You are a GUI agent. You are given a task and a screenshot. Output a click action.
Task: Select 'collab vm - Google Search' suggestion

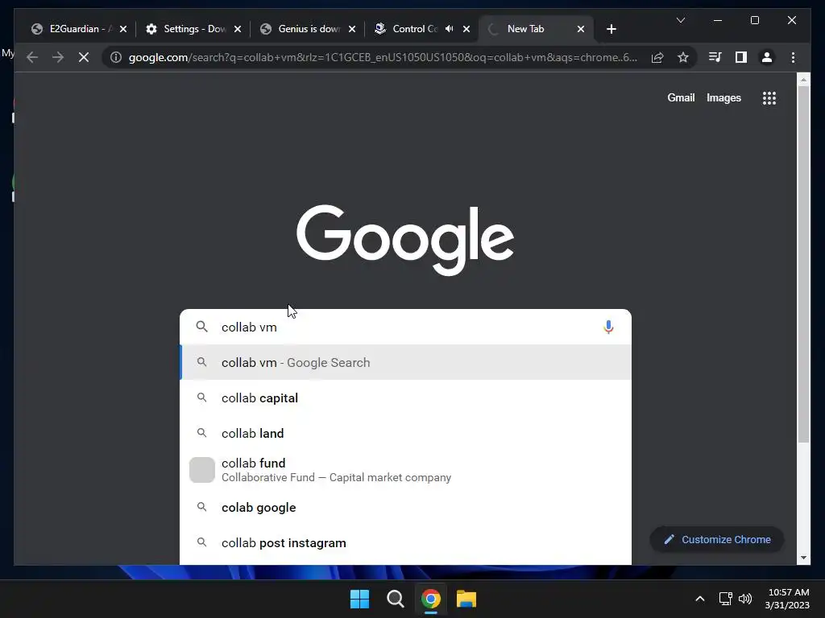(405, 363)
